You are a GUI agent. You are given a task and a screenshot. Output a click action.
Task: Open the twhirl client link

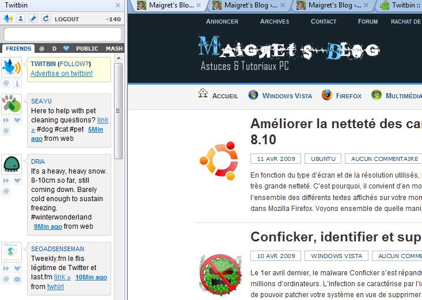coord(55,287)
